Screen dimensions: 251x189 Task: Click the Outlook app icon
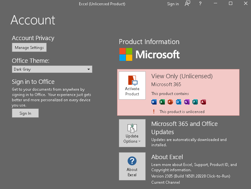click(x=179, y=102)
